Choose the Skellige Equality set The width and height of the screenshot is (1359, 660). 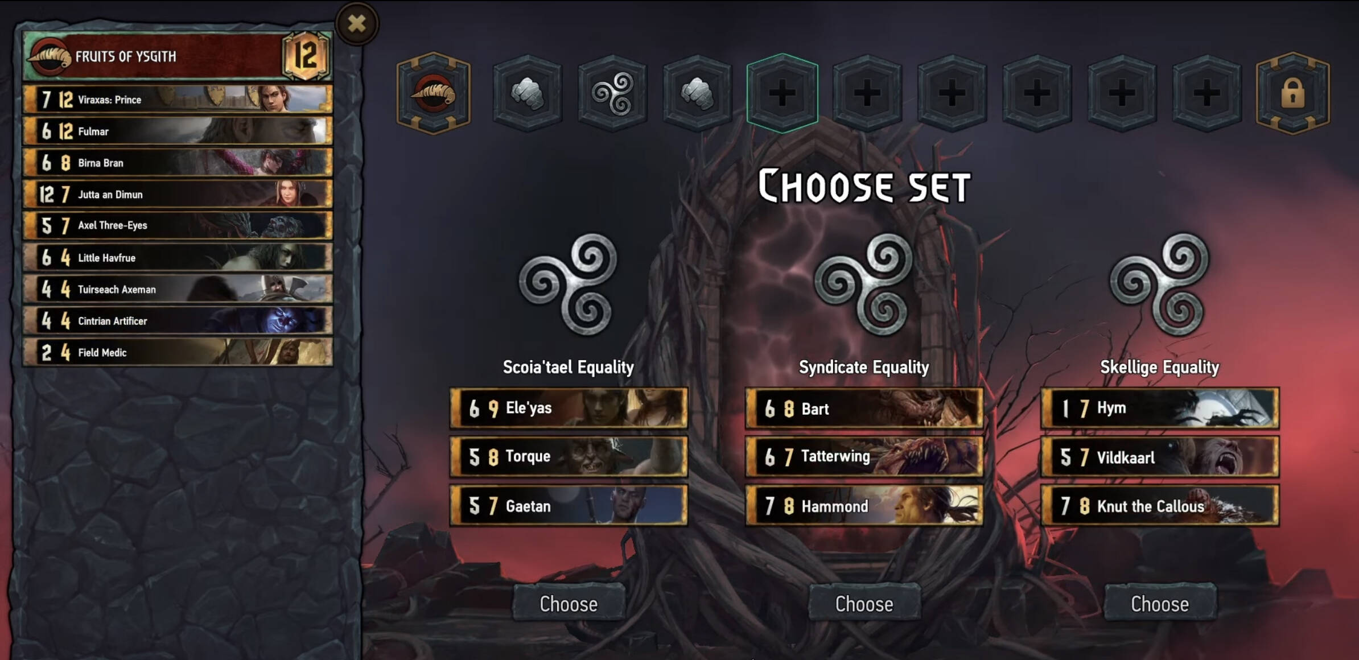pos(1160,603)
